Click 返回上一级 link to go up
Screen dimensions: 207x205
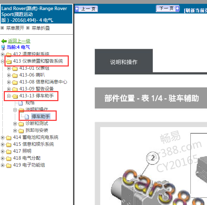tap(19, 41)
